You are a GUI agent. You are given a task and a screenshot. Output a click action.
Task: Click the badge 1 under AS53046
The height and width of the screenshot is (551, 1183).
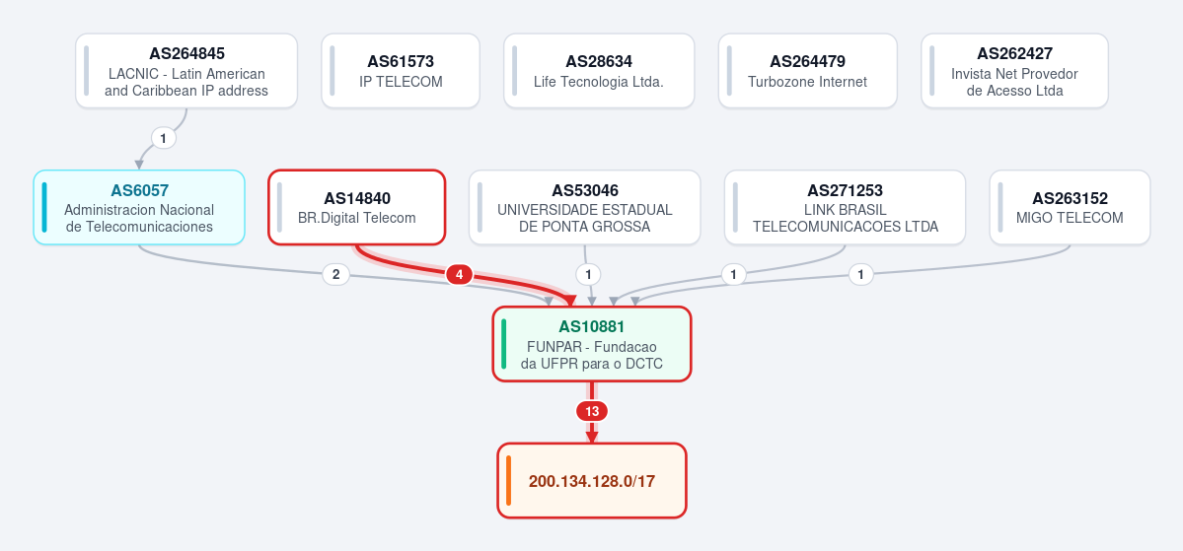(x=588, y=275)
